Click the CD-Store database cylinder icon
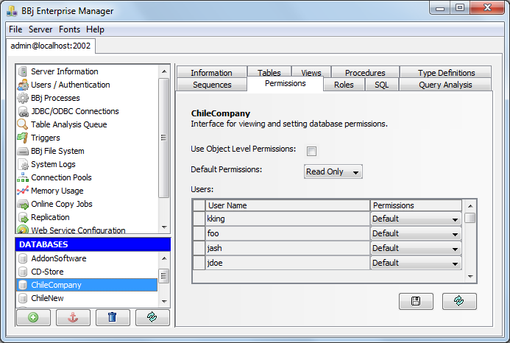This screenshot has width=510, height=343. coord(23,272)
